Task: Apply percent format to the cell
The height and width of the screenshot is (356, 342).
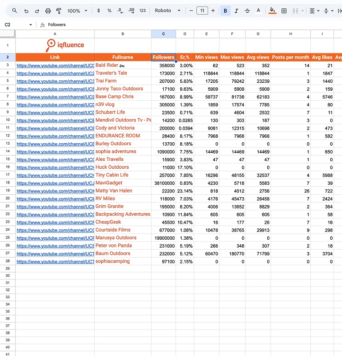Action: [x=109, y=11]
